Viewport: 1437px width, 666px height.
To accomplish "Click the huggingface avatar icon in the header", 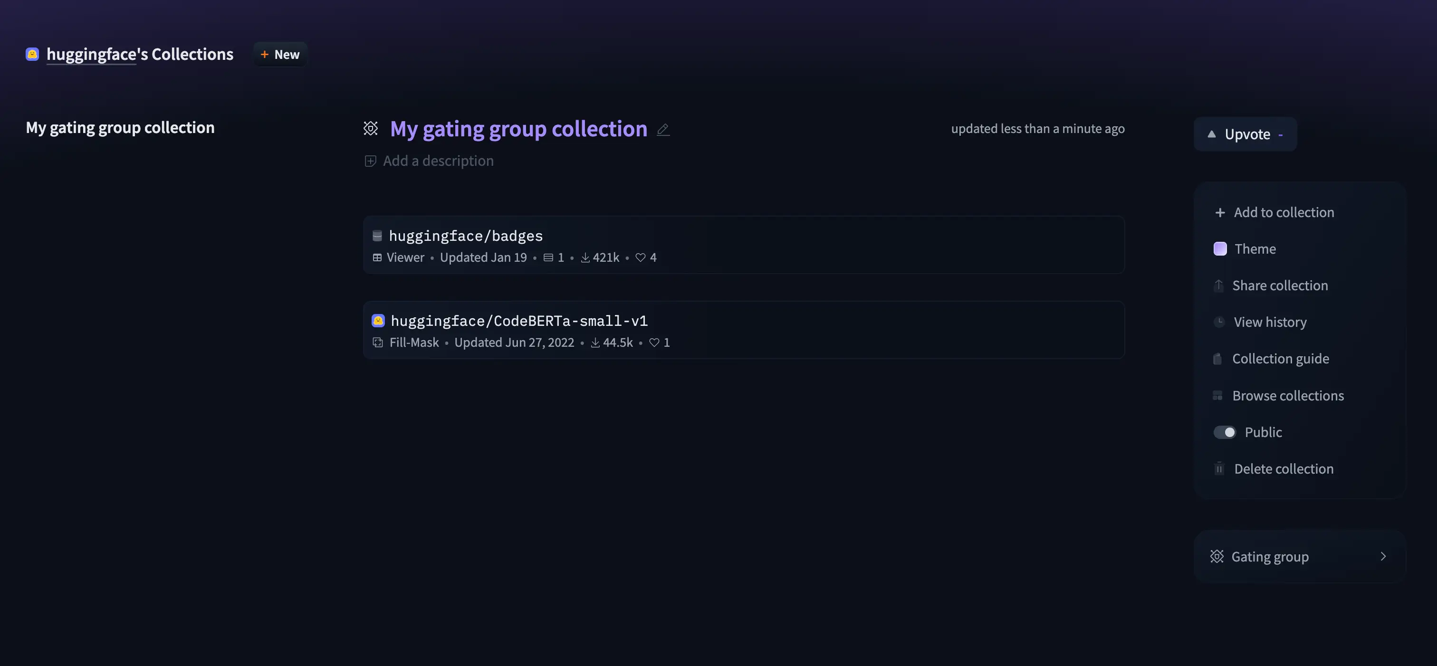I will pyautogui.click(x=32, y=54).
